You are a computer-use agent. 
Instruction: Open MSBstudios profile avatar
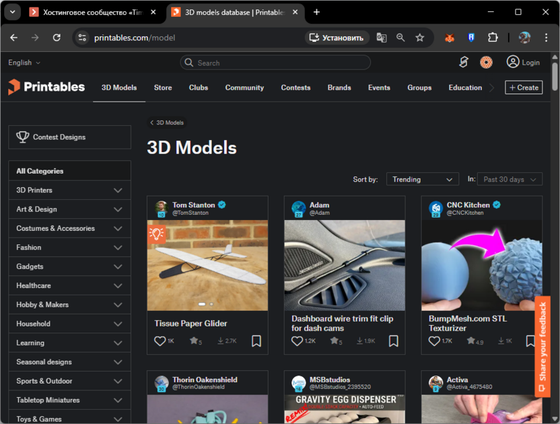[299, 383]
